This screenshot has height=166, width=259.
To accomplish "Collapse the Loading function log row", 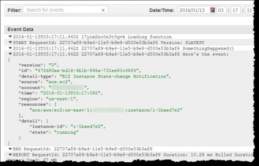I will [10, 36].
